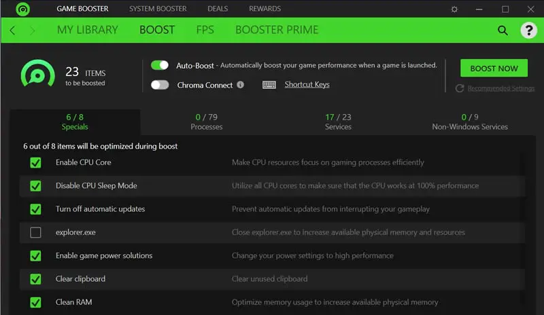Click the Turn off automatic updates label
Image resolution: width=544 pixels, height=315 pixels.
coord(100,209)
